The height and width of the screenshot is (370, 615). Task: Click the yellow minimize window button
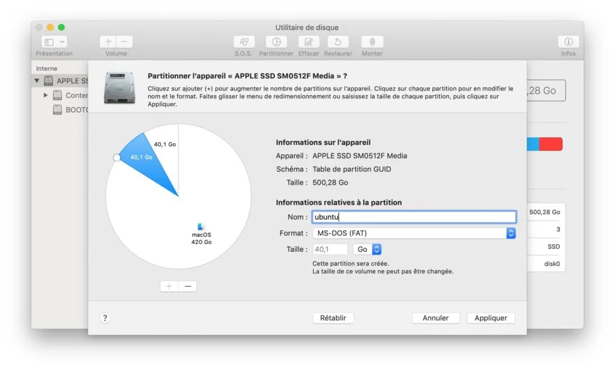tap(50, 28)
